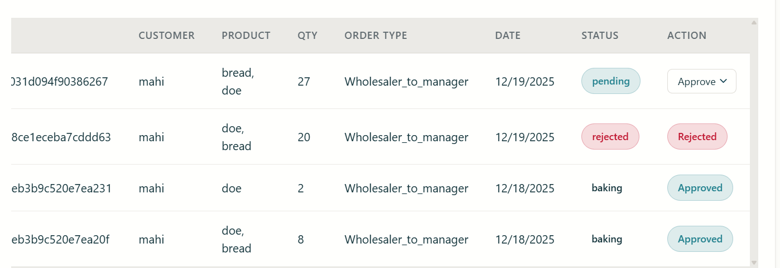The image size is (780, 268).
Task: Click the PRODUCT column header
Action: tap(245, 36)
